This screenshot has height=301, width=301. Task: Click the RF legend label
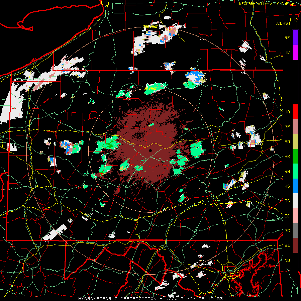[x=287, y=37]
